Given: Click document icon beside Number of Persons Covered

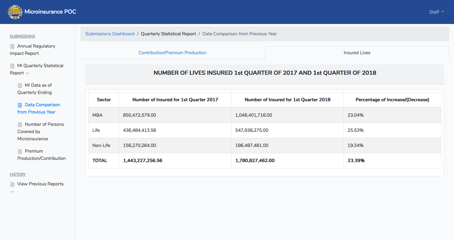Looking at the screenshot, I should [20, 125].
